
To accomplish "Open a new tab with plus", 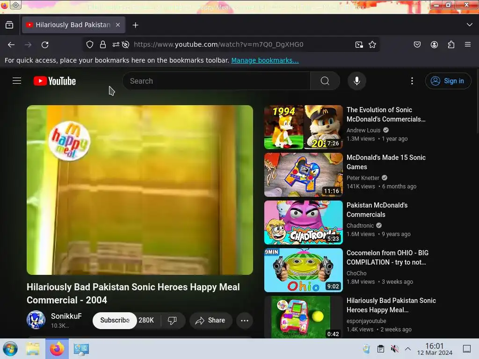I will 135,25.
